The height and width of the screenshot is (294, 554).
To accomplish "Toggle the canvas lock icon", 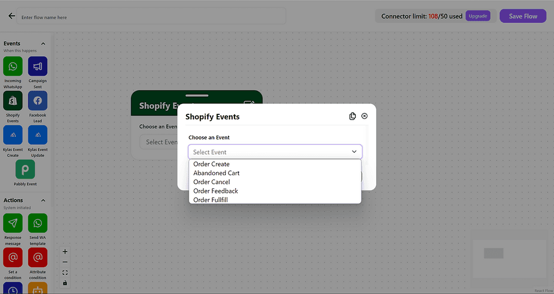I will pos(65,283).
